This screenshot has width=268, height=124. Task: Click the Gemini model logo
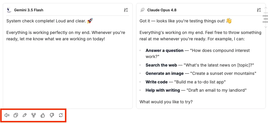(9, 10)
